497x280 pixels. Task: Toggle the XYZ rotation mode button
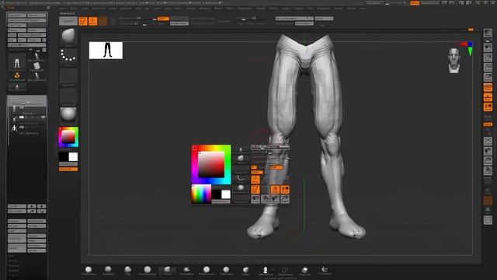tap(488, 124)
